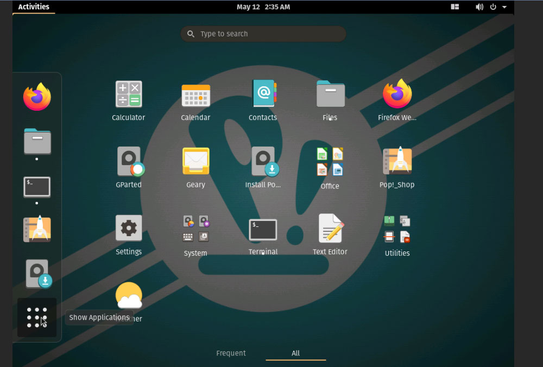
Task: Switch to the Frequent tab
Action: (x=231, y=353)
